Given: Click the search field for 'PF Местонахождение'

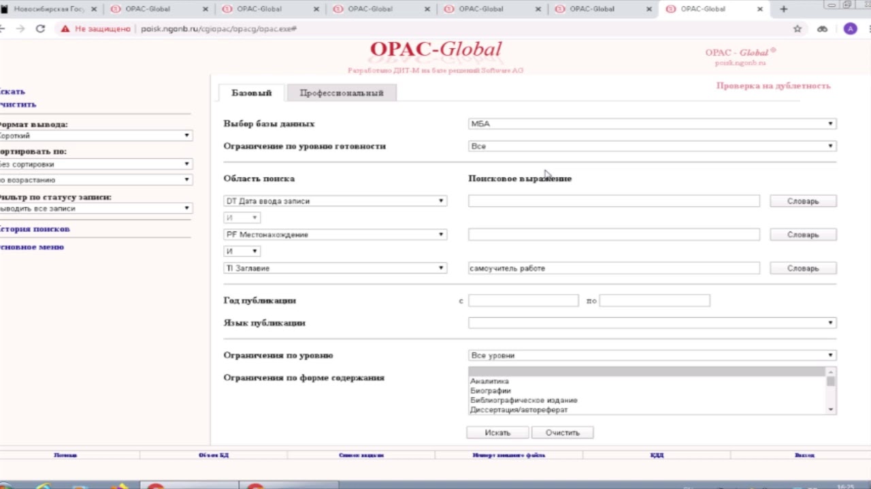Looking at the screenshot, I should [x=614, y=234].
